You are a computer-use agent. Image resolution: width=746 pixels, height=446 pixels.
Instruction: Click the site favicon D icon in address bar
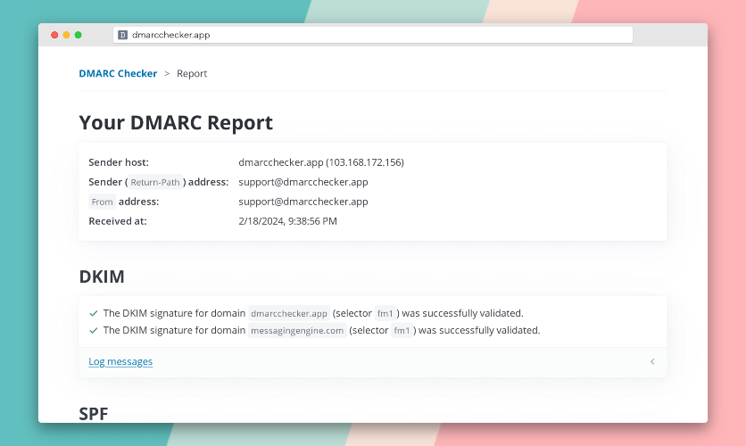coord(123,35)
